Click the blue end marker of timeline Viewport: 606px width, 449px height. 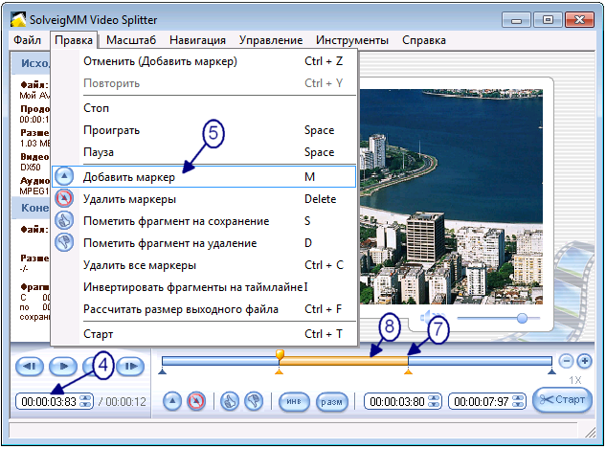pyautogui.click(x=551, y=371)
